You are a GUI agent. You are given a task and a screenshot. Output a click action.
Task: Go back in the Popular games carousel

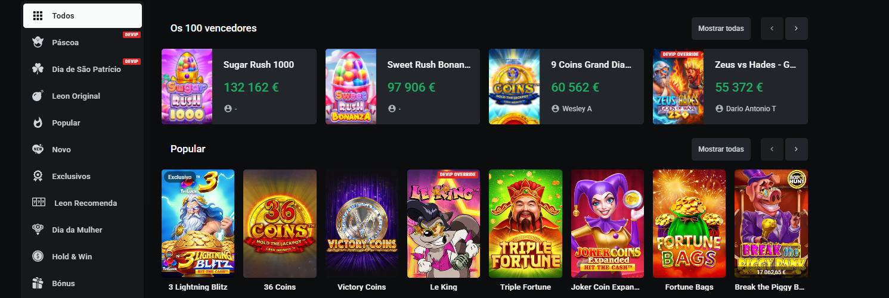[772, 149]
